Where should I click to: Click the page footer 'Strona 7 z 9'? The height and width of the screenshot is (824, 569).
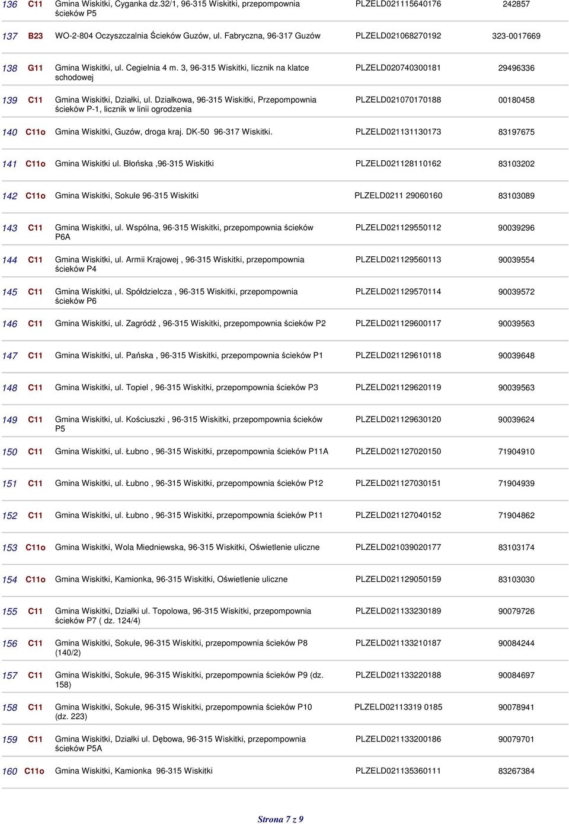click(x=280, y=819)
